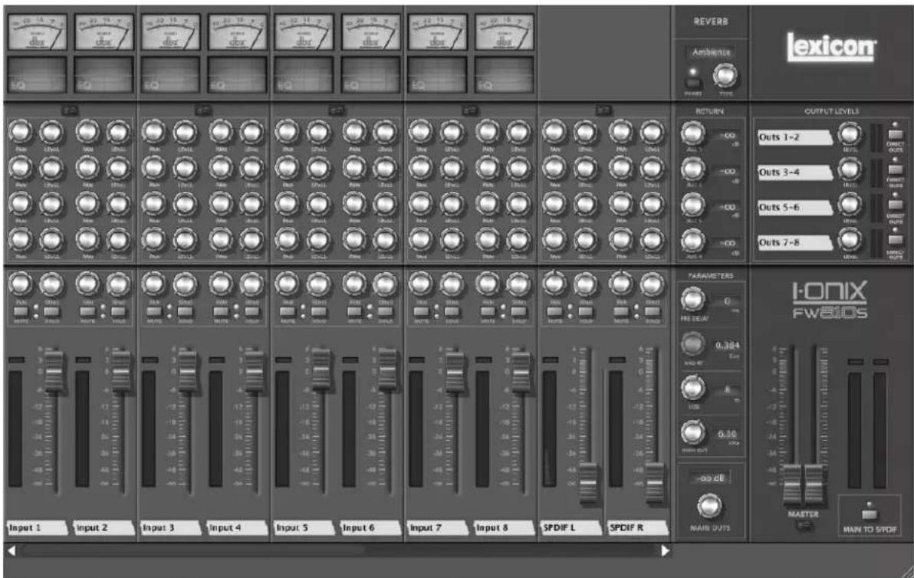Toggle the reverb switch left of Type knob
Viewport: 914px width, 578px height.
[x=693, y=82]
